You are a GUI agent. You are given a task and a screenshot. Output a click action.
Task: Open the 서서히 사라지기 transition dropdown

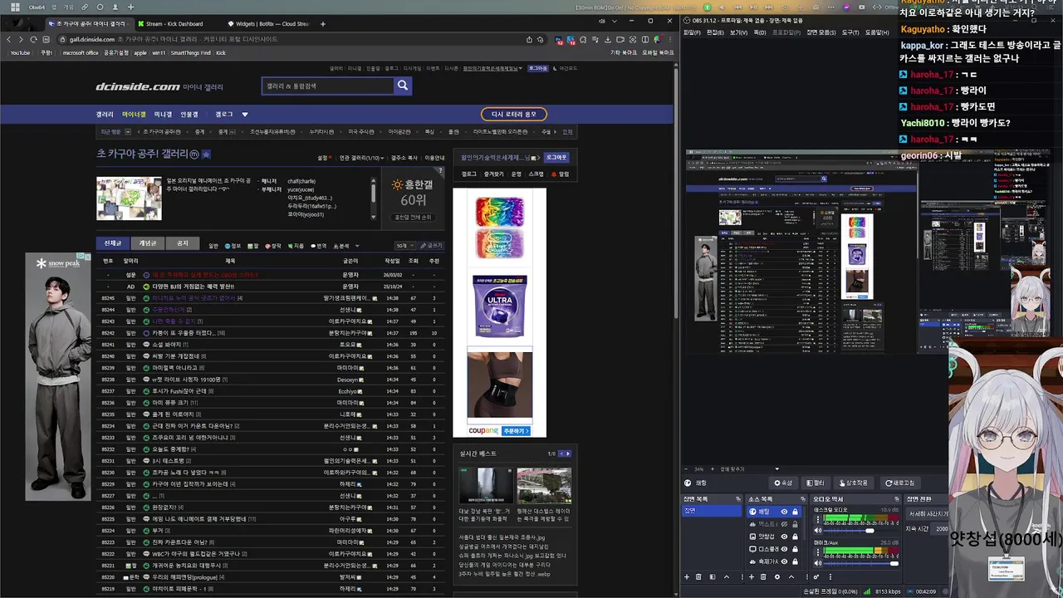coord(928,513)
